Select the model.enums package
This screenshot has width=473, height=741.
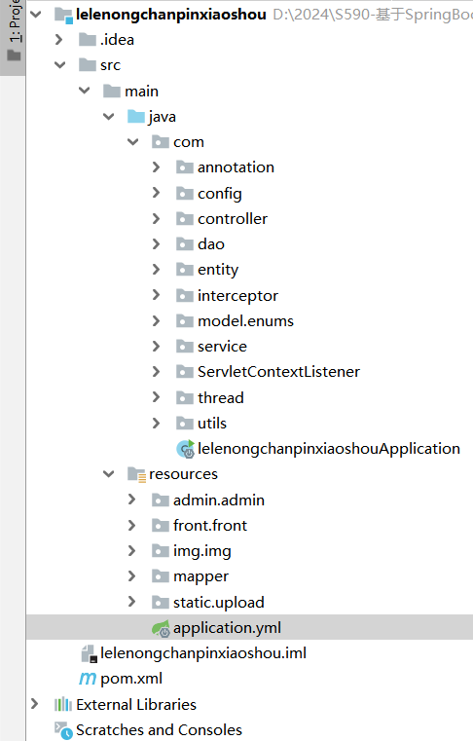pyautogui.click(x=245, y=321)
